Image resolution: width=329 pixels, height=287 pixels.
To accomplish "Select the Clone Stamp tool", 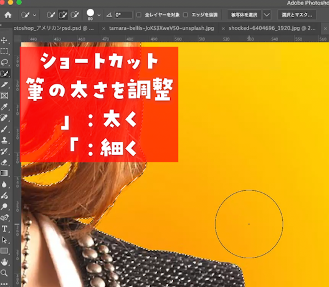I will click(x=4, y=140).
